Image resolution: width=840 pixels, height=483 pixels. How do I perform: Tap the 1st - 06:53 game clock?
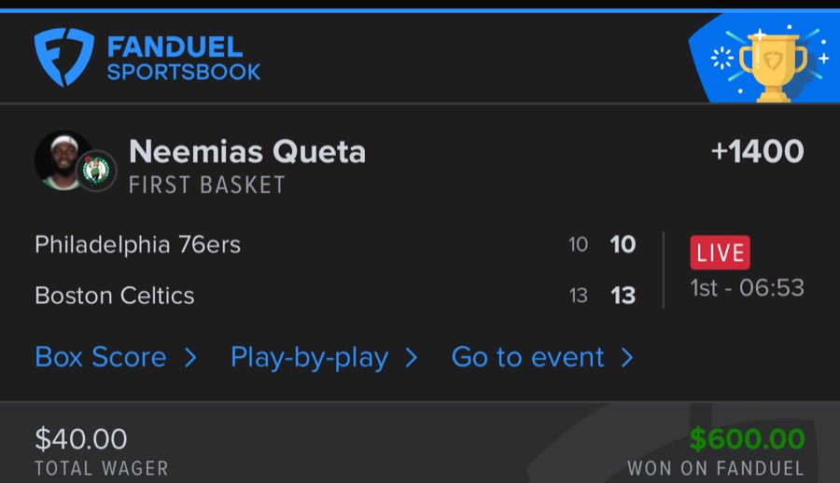(747, 287)
